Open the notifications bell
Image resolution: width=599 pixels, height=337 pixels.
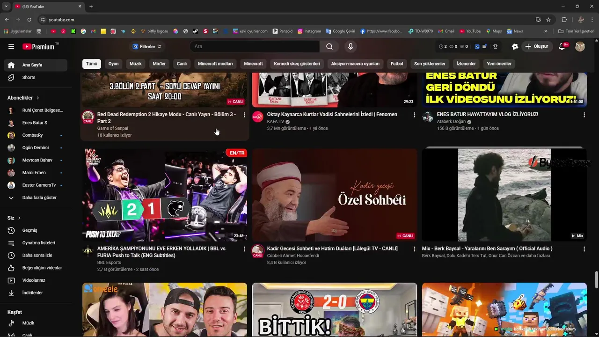pos(563,46)
